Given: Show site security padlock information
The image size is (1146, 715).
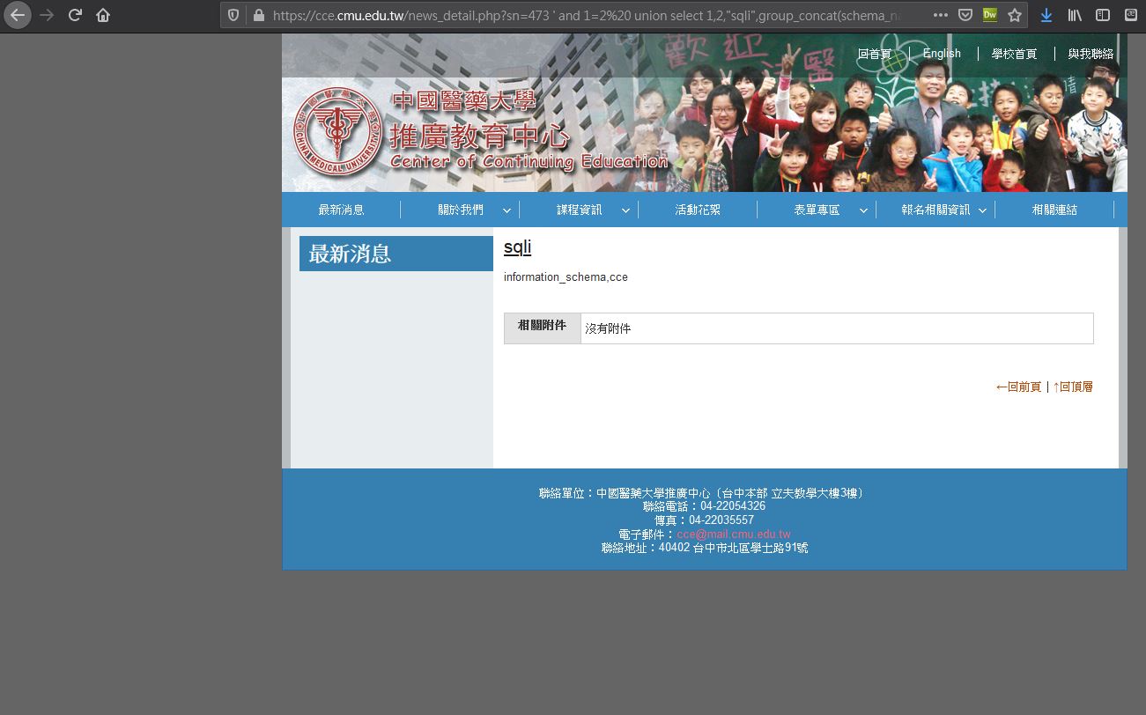Looking at the screenshot, I should coord(258,15).
